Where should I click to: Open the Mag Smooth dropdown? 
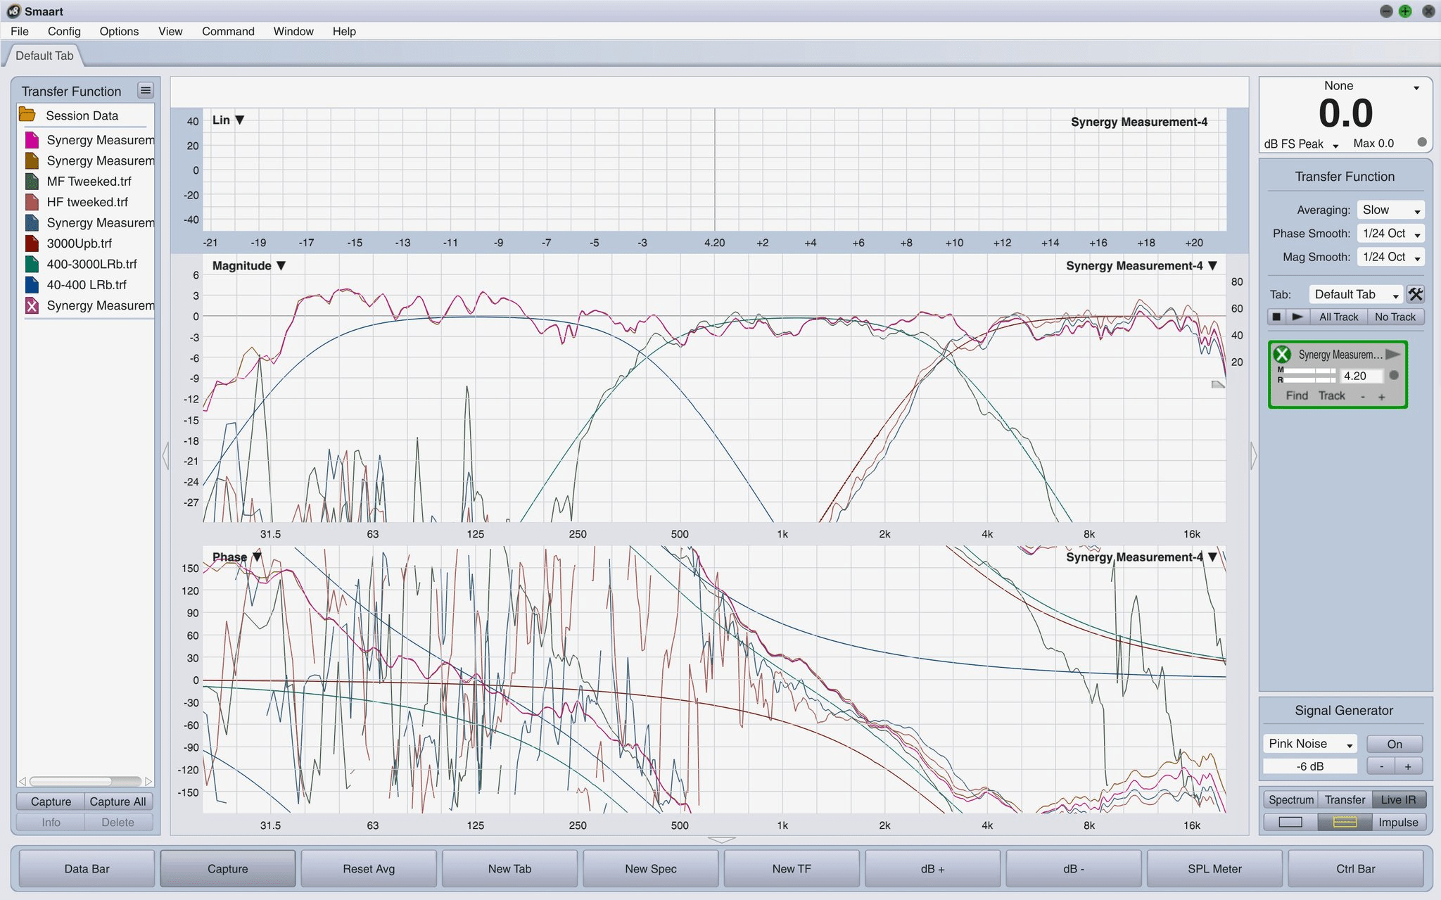[x=1390, y=257]
